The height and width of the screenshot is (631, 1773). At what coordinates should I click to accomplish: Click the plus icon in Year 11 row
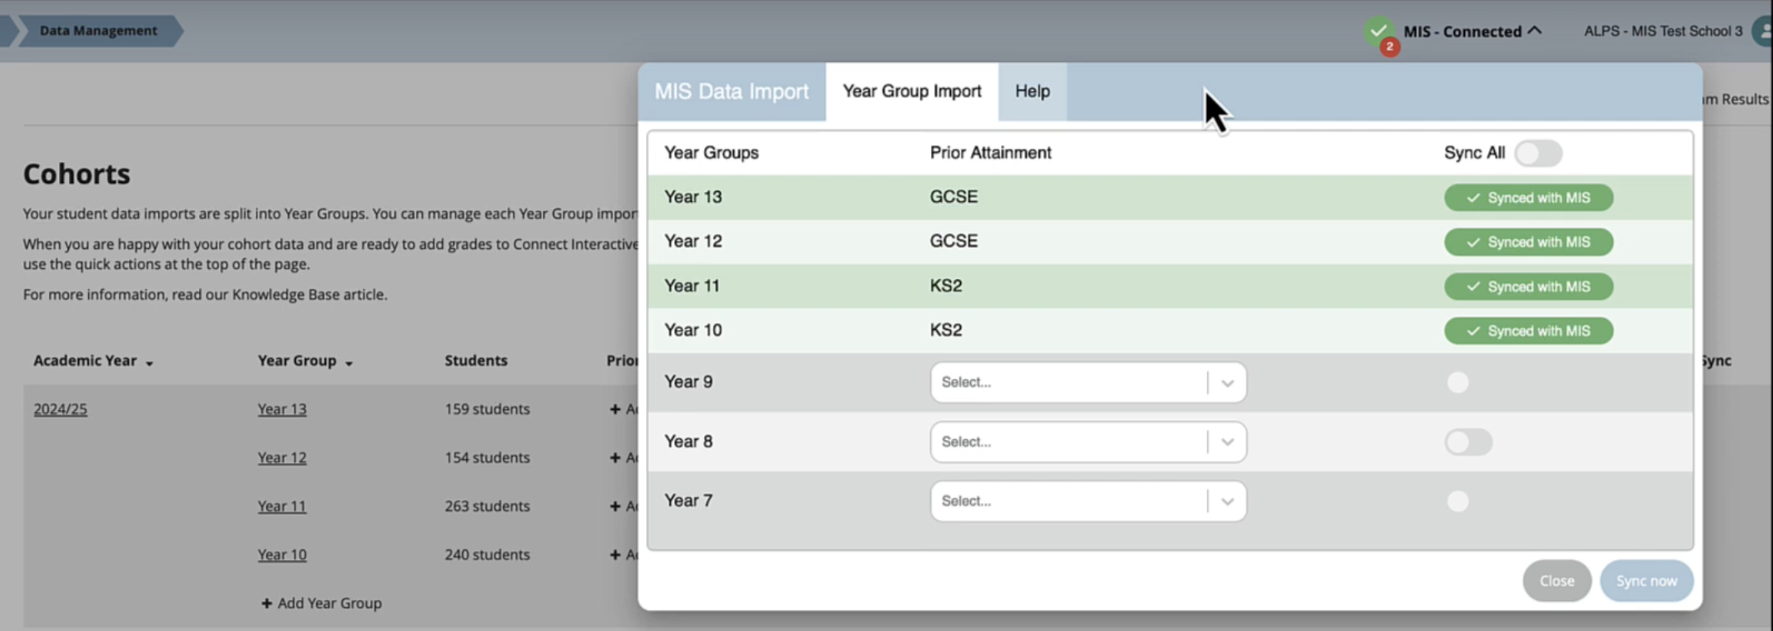[615, 506]
